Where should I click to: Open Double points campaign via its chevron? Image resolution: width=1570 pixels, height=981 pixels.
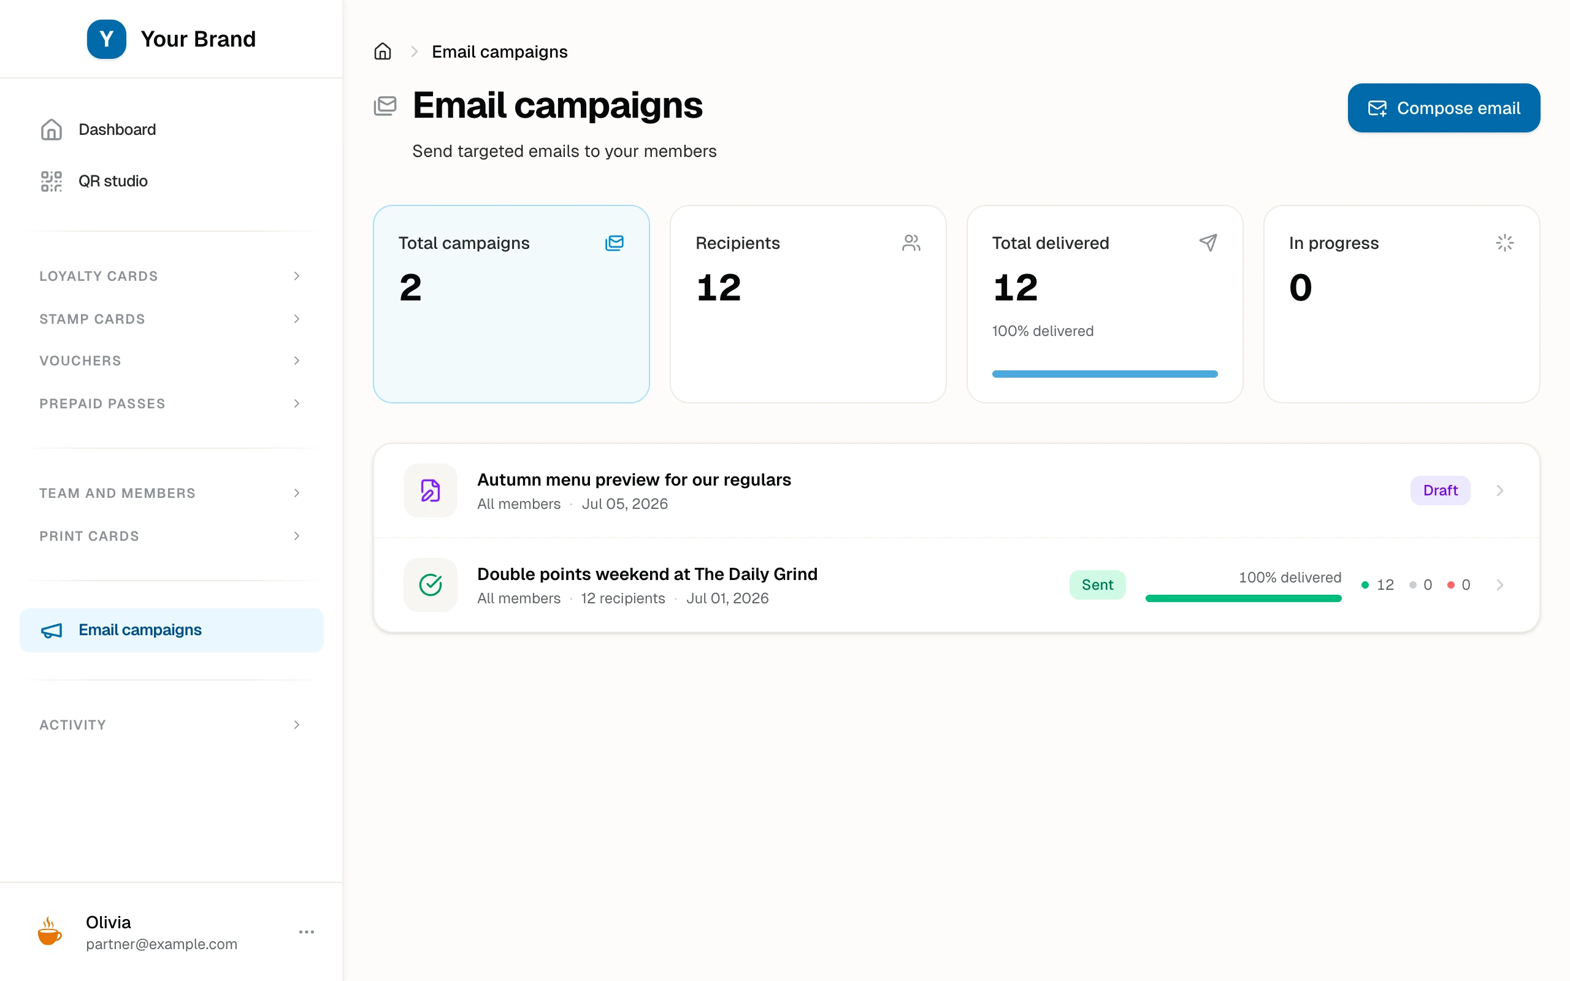(1499, 584)
